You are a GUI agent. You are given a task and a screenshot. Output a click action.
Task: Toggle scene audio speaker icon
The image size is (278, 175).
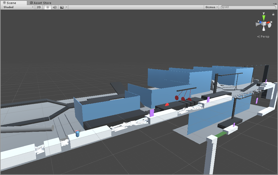tap(55, 7)
